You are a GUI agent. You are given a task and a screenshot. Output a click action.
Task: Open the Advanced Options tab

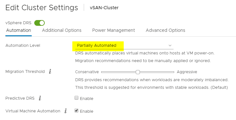[x=165, y=30]
